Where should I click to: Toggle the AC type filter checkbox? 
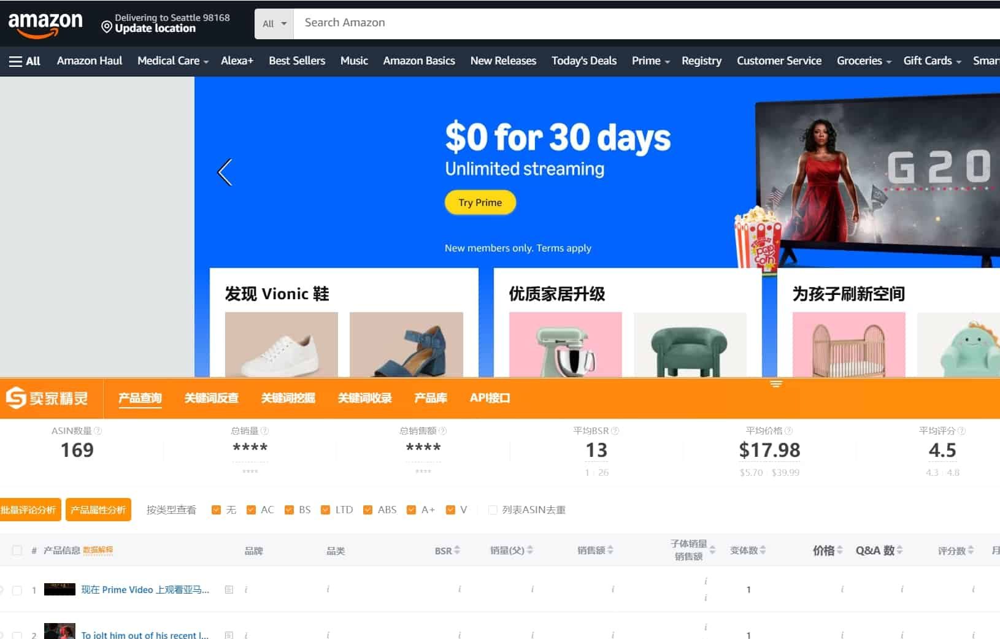[251, 510]
